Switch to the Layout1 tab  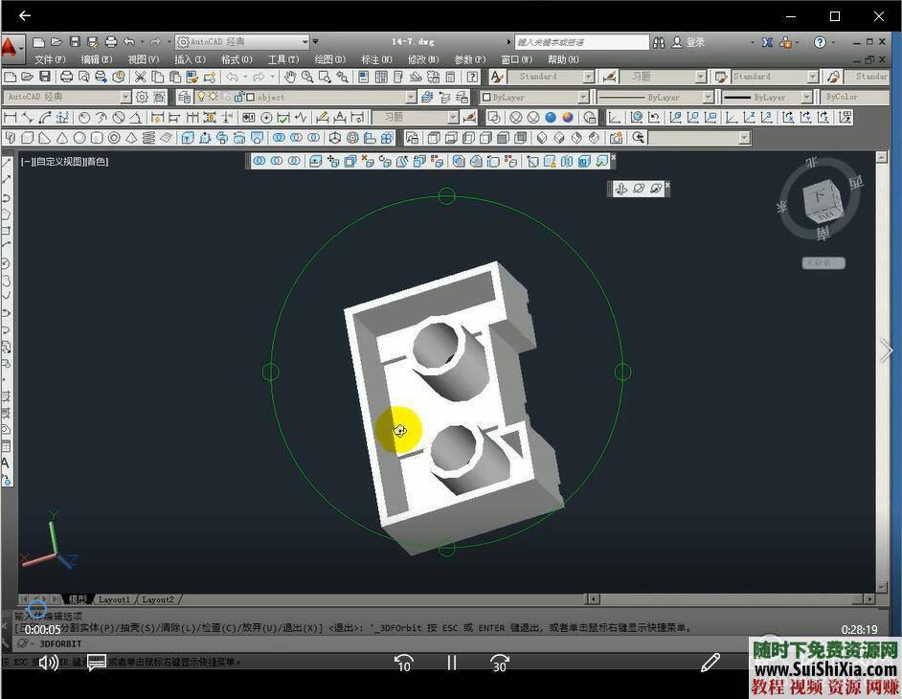113,599
